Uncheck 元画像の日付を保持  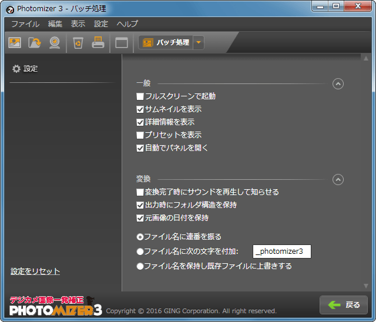(140, 218)
